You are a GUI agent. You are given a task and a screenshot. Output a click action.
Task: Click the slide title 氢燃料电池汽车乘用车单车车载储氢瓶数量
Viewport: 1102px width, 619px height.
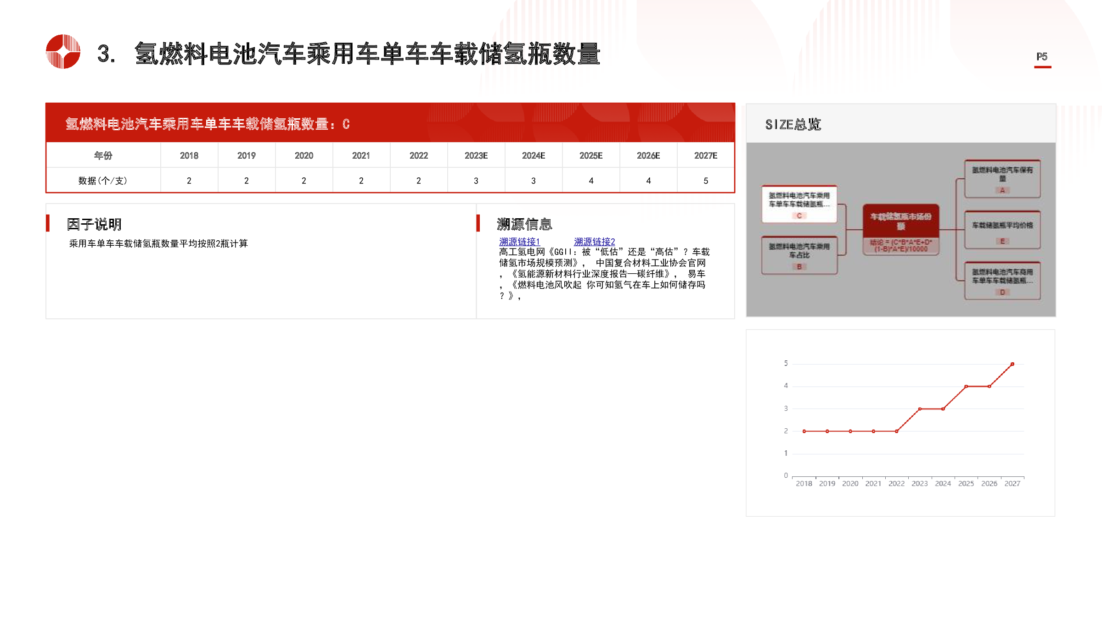[367, 54]
